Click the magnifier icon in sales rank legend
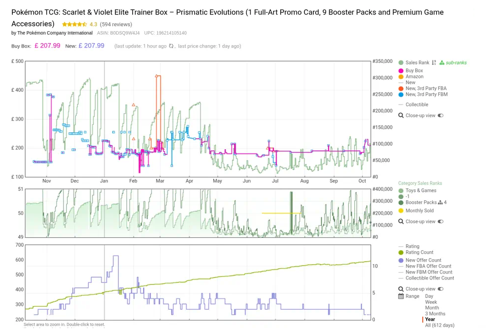497x334 pixels. 401,222
